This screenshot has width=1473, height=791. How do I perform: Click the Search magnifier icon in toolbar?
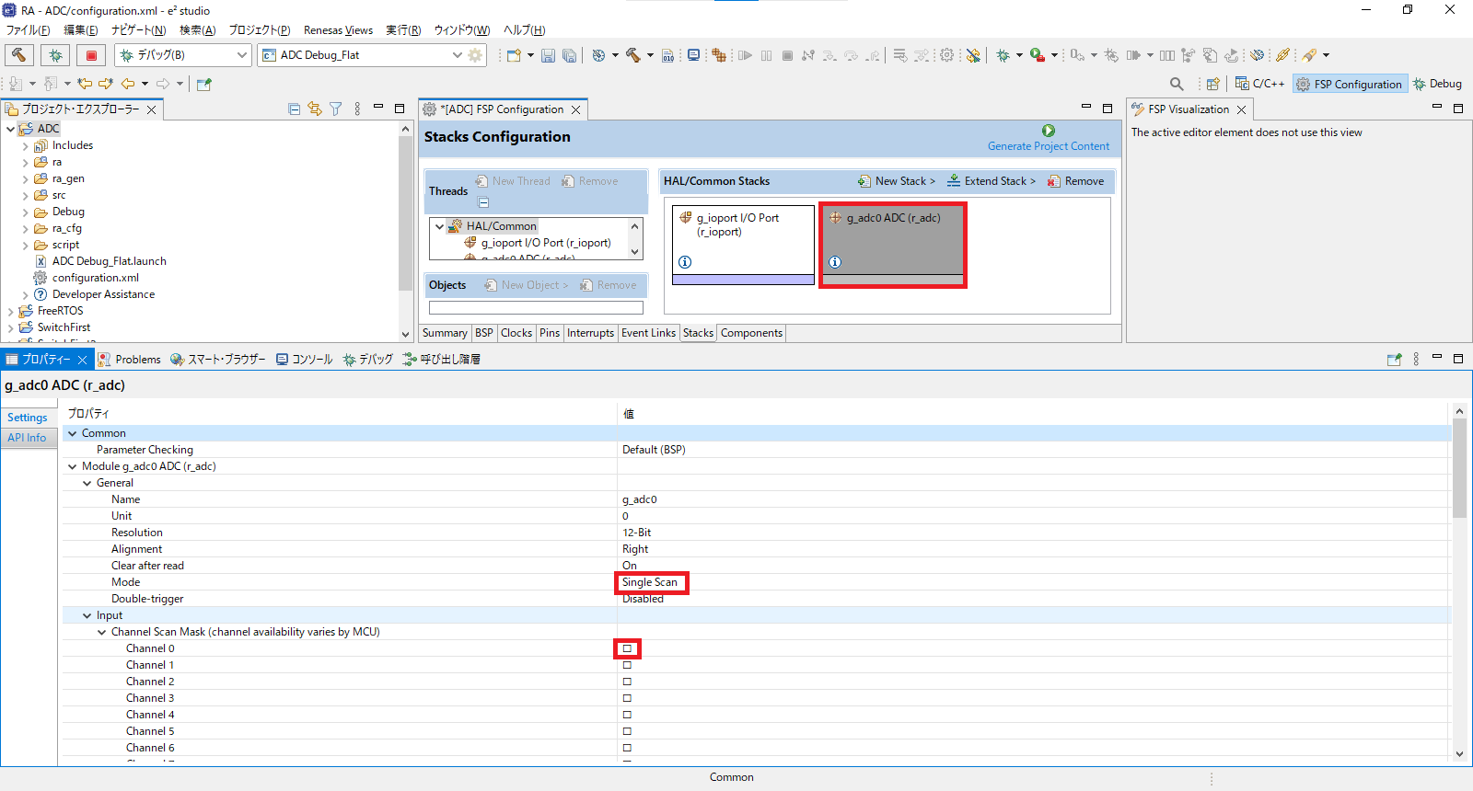[1177, 84]
